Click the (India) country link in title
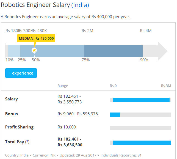The height and width of the screenshot is (159, 177). pos(80,5)
